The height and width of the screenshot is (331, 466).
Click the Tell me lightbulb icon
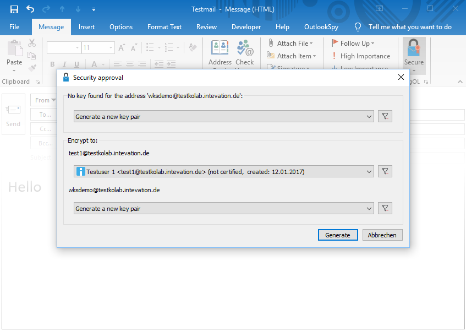point(358,27)
